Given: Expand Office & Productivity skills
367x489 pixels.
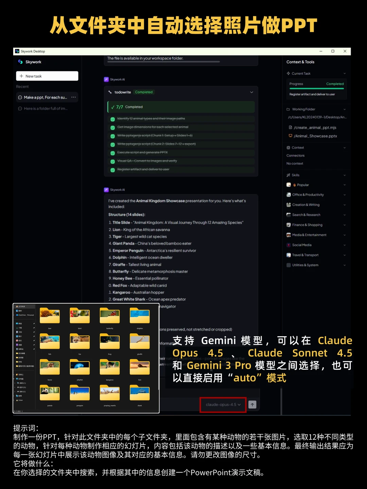Looking at the screenshot, I should (x=345, y=195).
